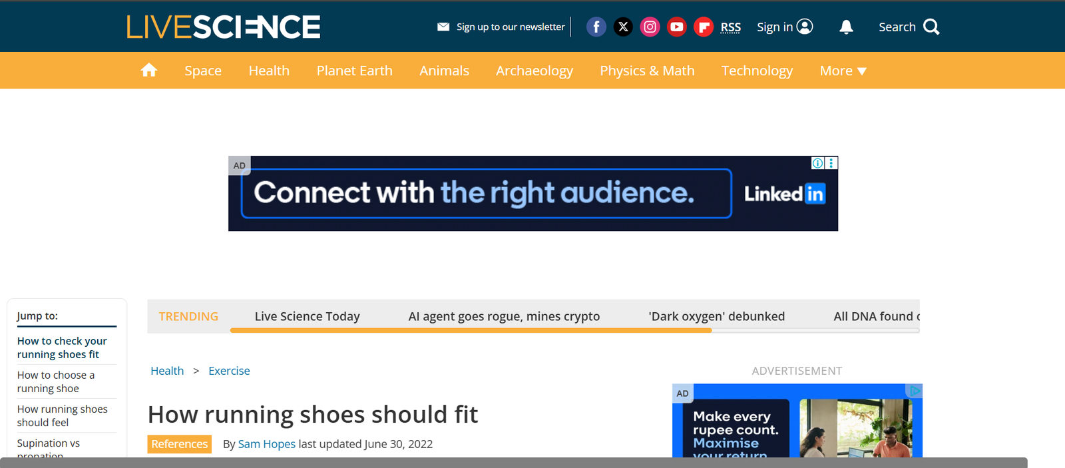The height and width of the screenshot is (468, 1065).
Task: Open the Space section
Action: [203, 71]
